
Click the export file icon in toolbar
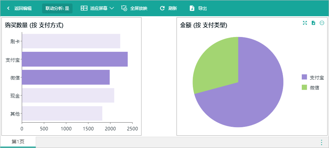pyautogui.click(x=192, y=8)
